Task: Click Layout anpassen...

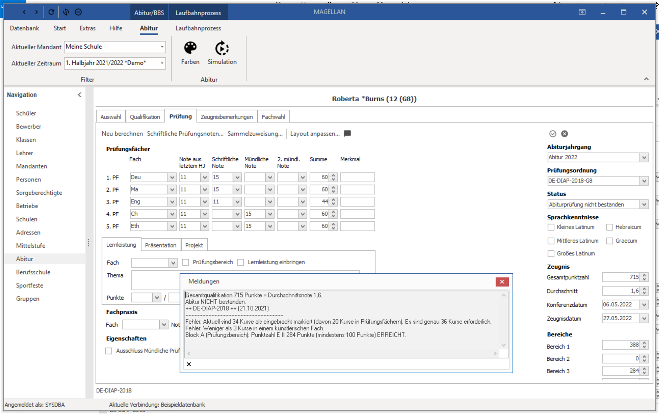Action: (x=315, y=133)
